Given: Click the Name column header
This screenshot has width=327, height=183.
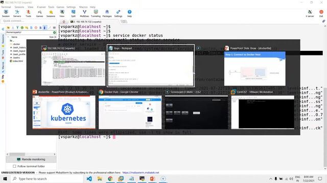Looking at the screenshot, I should [x=14, y=37].
